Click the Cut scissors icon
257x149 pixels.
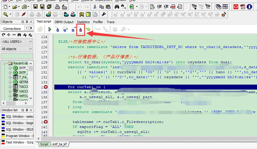[x=95, y=7]
